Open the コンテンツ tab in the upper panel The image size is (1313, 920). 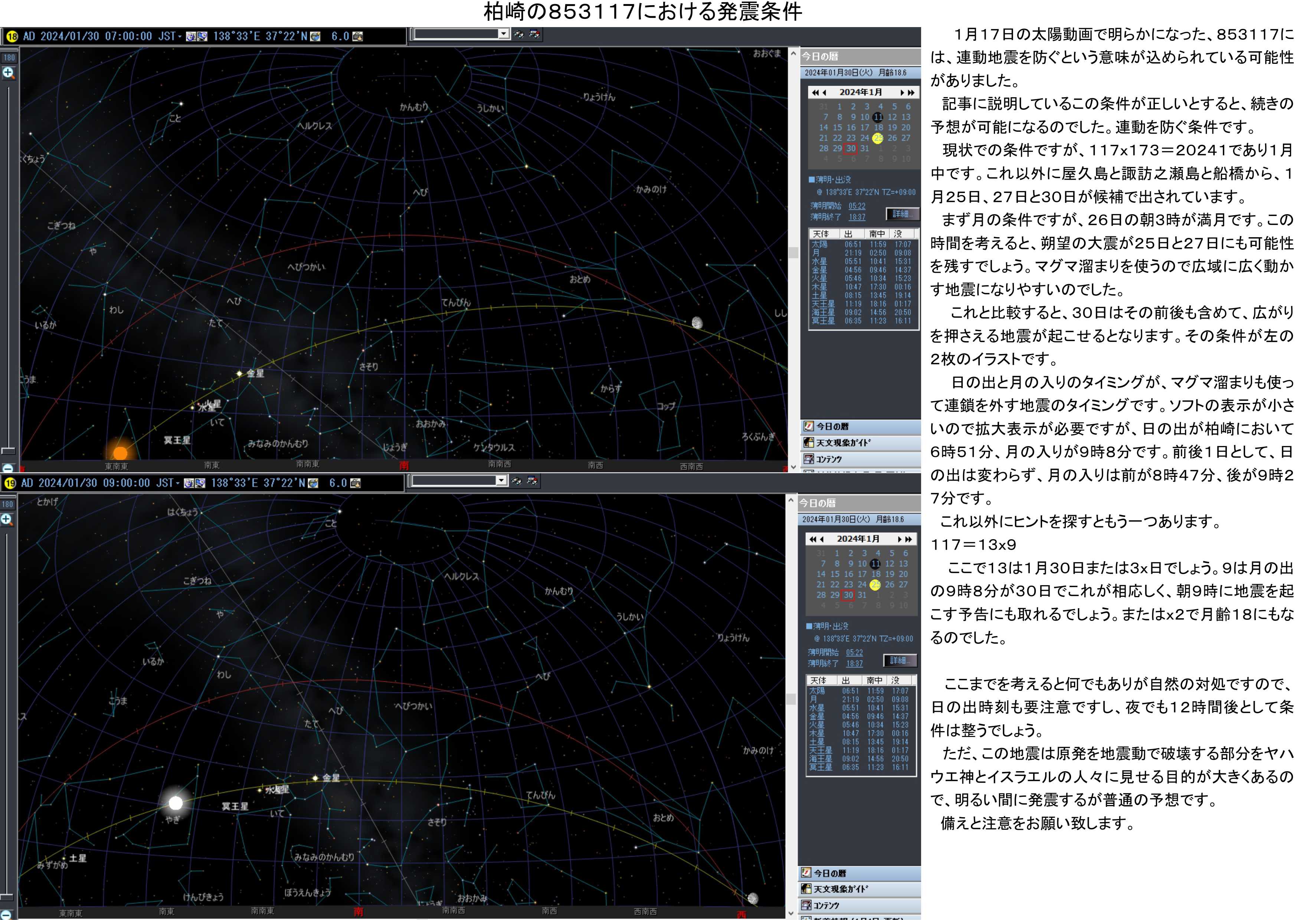point(861,459)
